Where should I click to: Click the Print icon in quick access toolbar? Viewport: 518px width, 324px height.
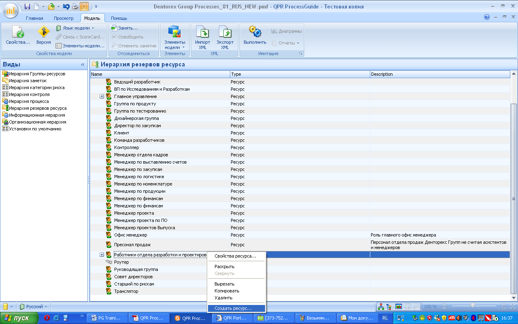click(x=75, y=6)
